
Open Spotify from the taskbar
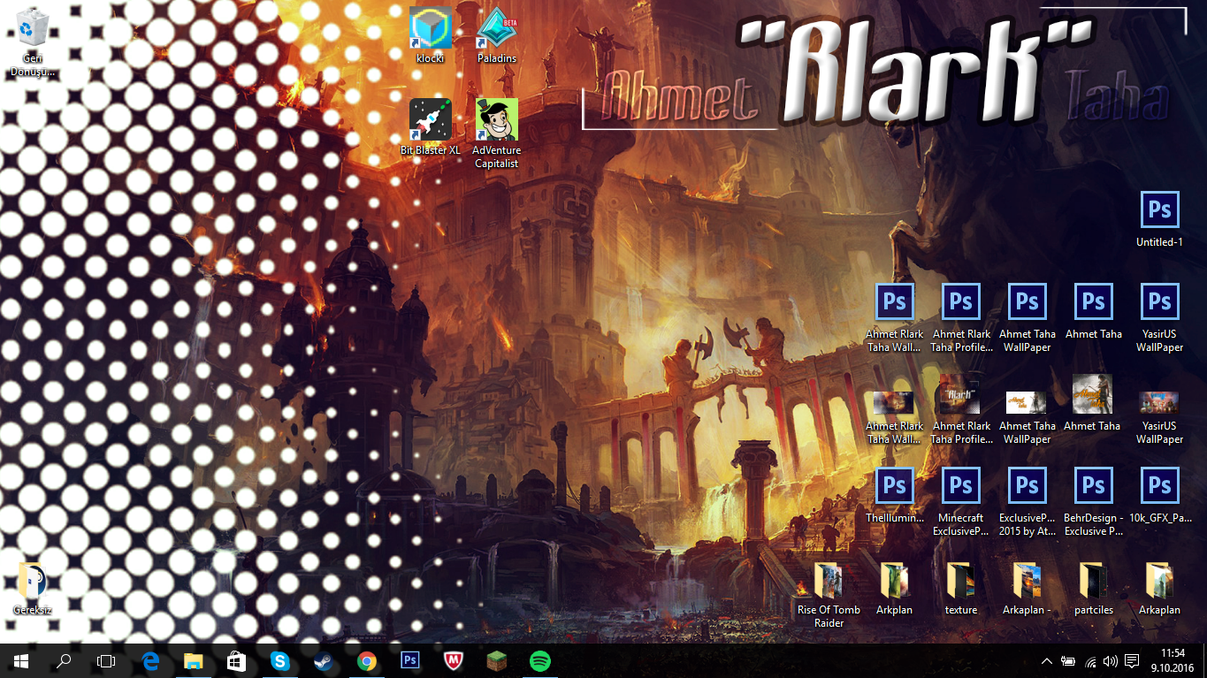click(x=539, y=660)
